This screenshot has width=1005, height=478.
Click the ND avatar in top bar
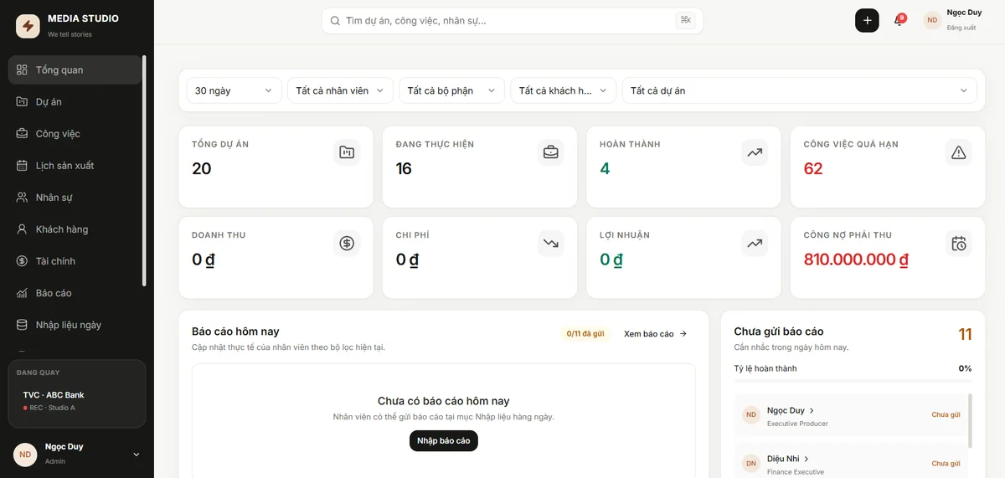932,20
